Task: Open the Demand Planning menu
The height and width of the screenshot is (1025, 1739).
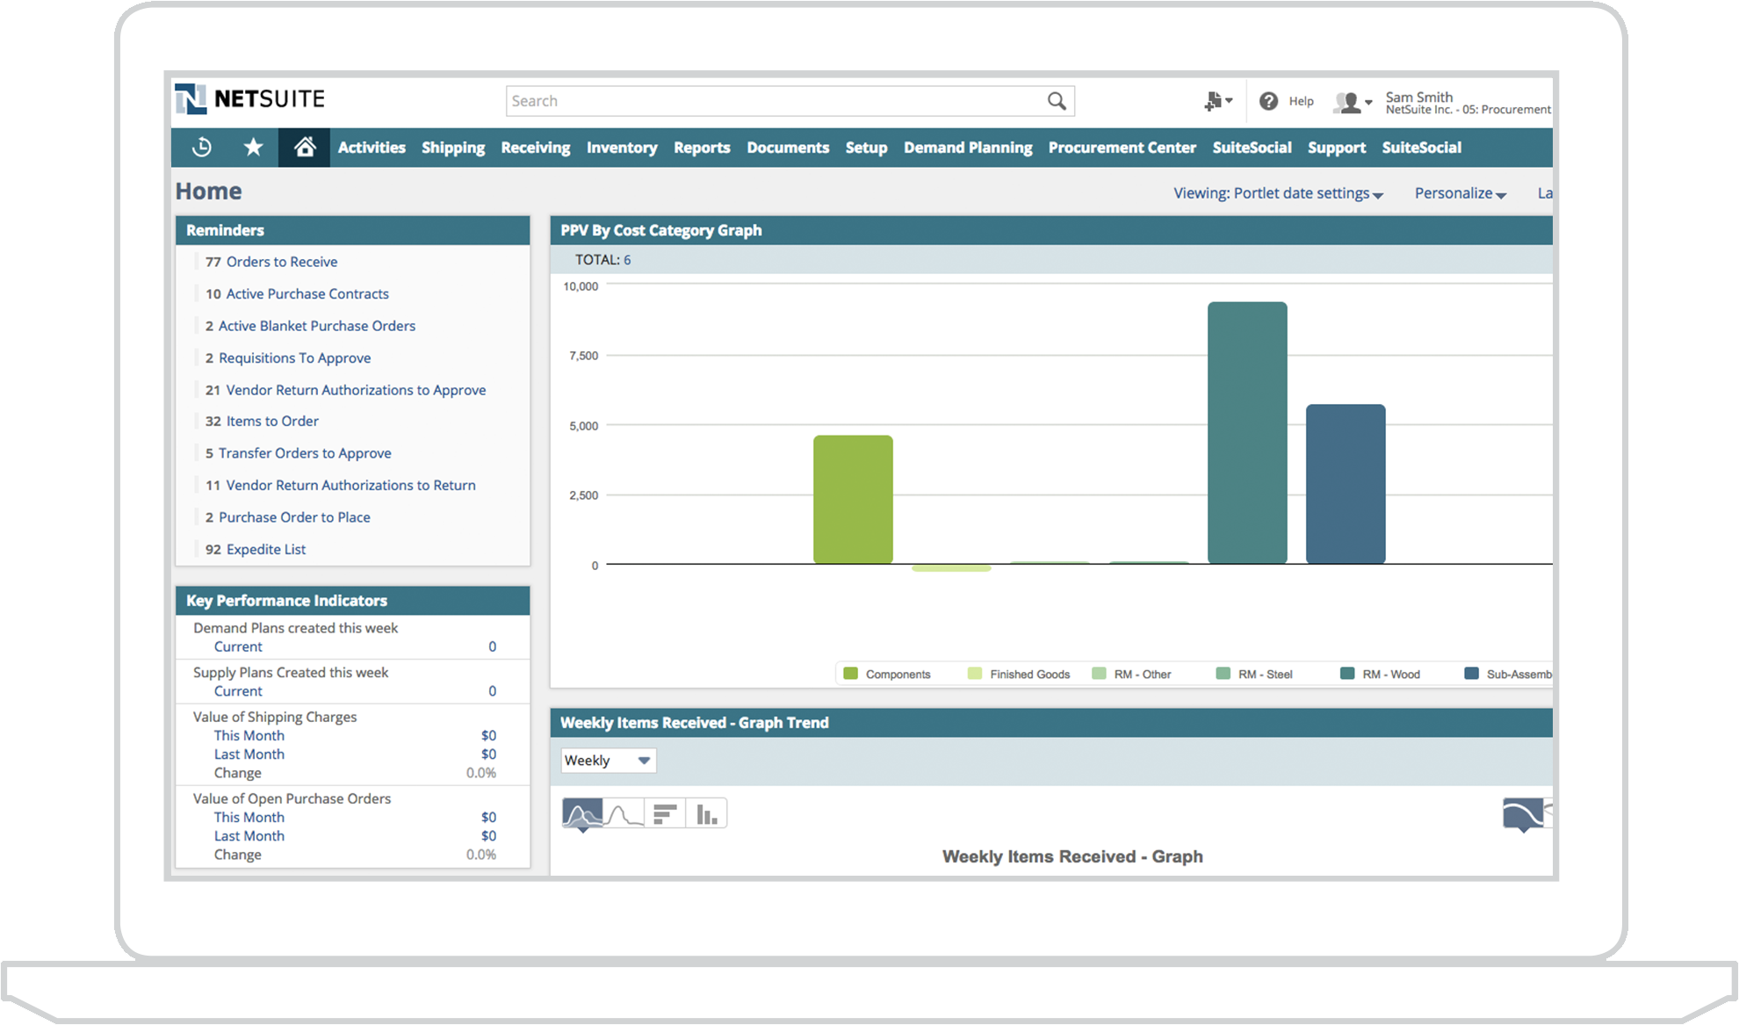Action: click(968, 148)
